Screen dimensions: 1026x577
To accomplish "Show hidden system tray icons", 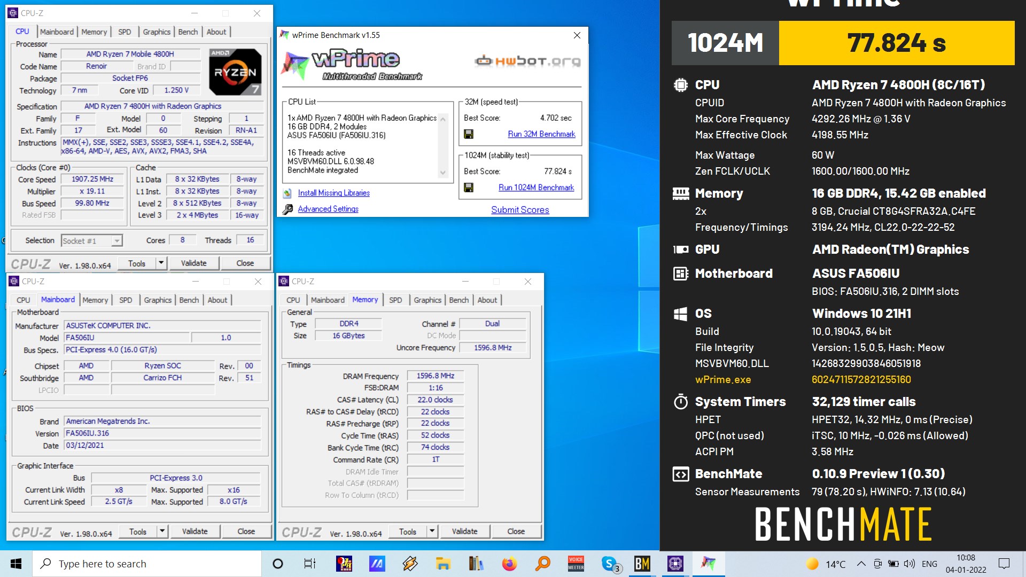I will 861,564.
